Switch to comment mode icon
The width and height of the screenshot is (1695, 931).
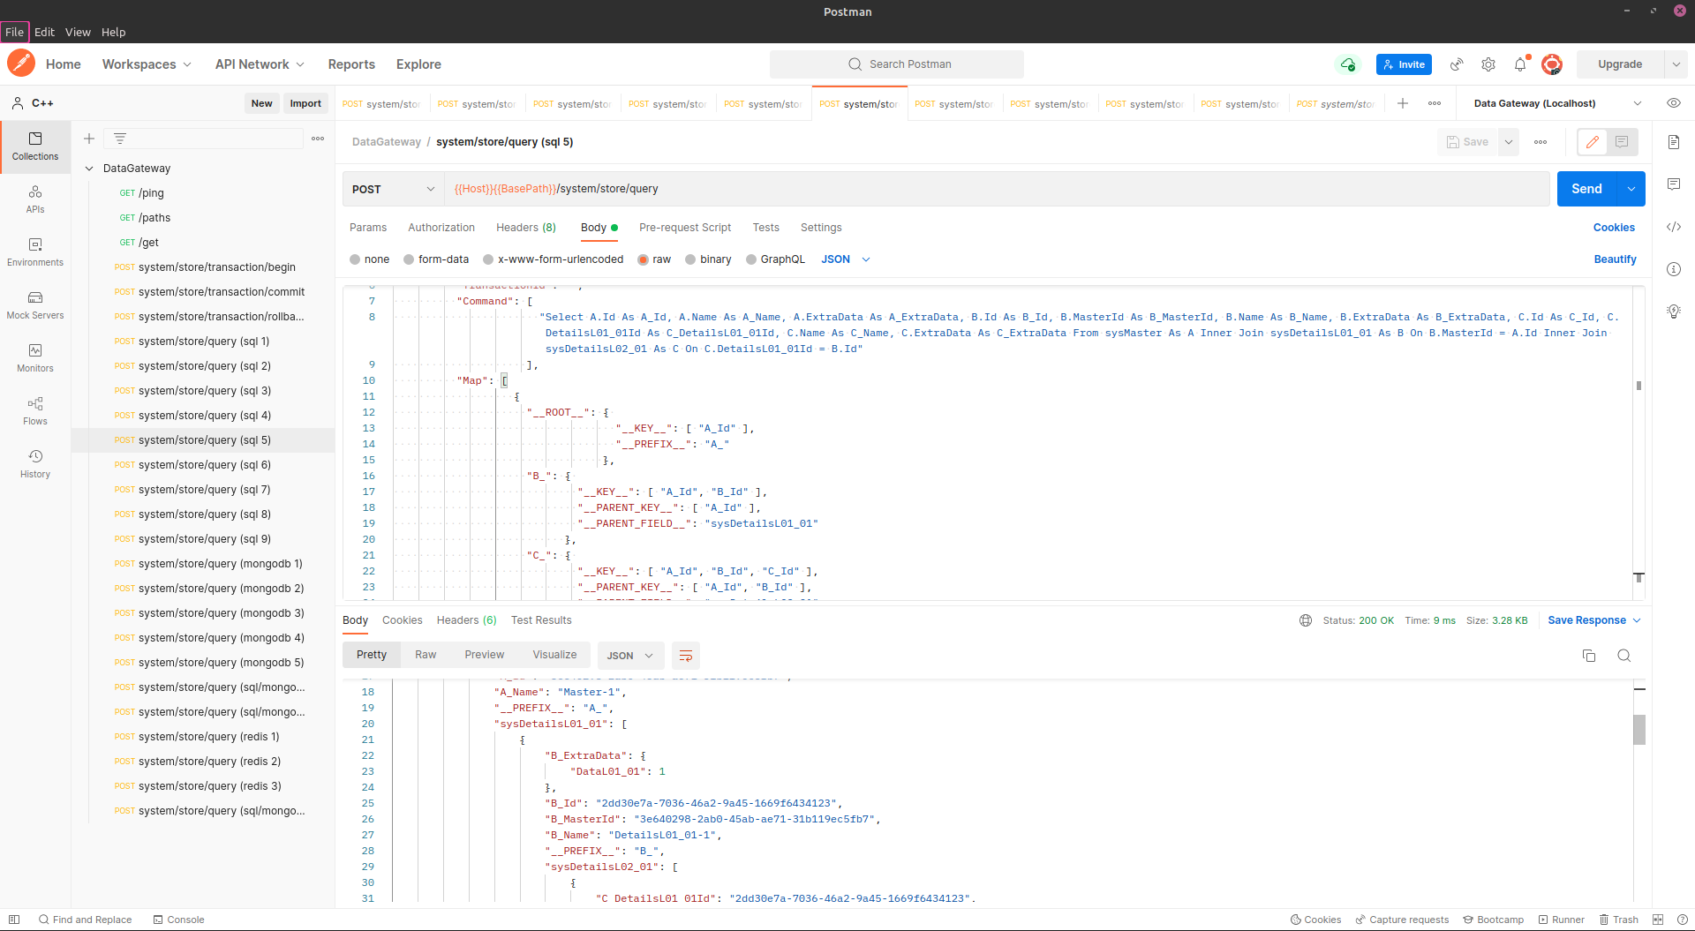1622,142
